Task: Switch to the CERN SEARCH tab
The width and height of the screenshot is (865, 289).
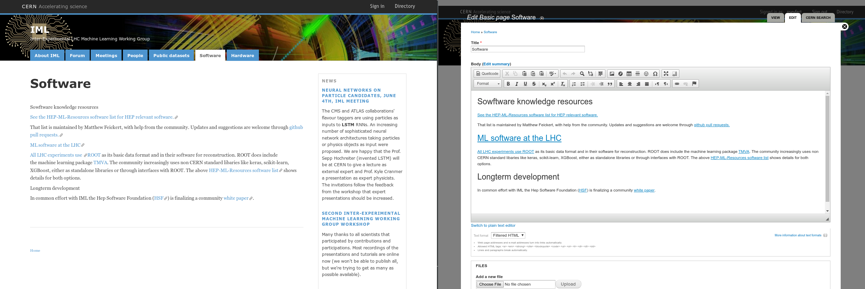Action: pyautogui.click(x=818, y=18)
